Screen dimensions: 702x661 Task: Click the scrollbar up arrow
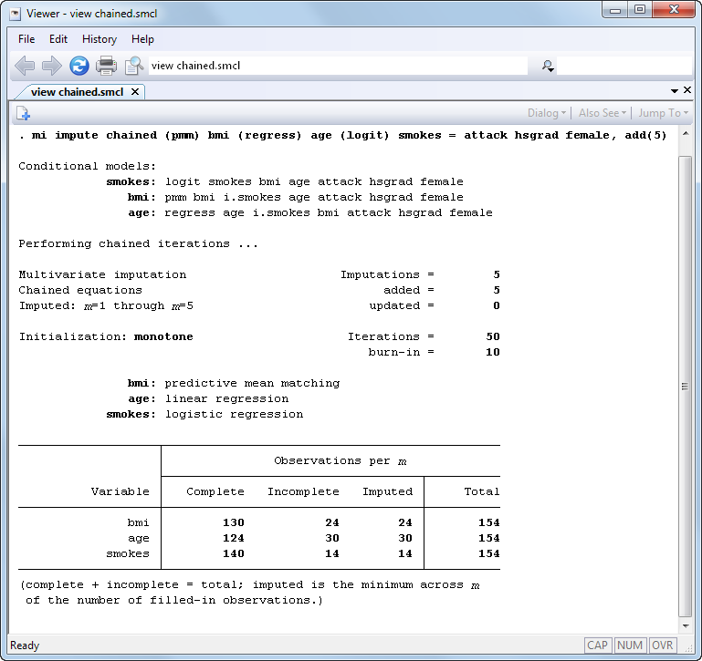click(x=686, y=134)
